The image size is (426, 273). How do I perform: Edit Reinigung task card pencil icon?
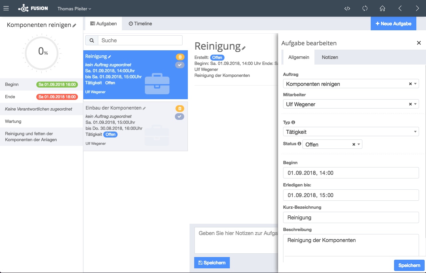click(110, 57)
